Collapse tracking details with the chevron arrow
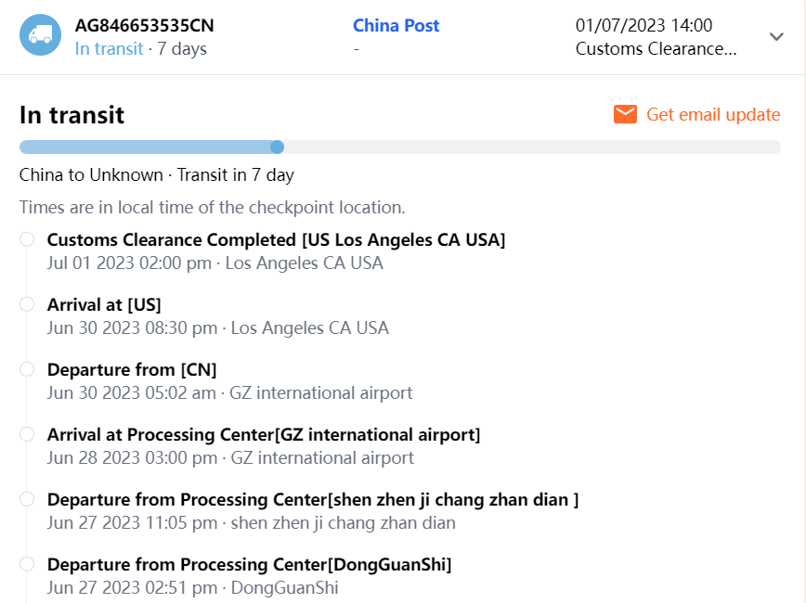This screenshot has width=806, height=603. point(777,36)
